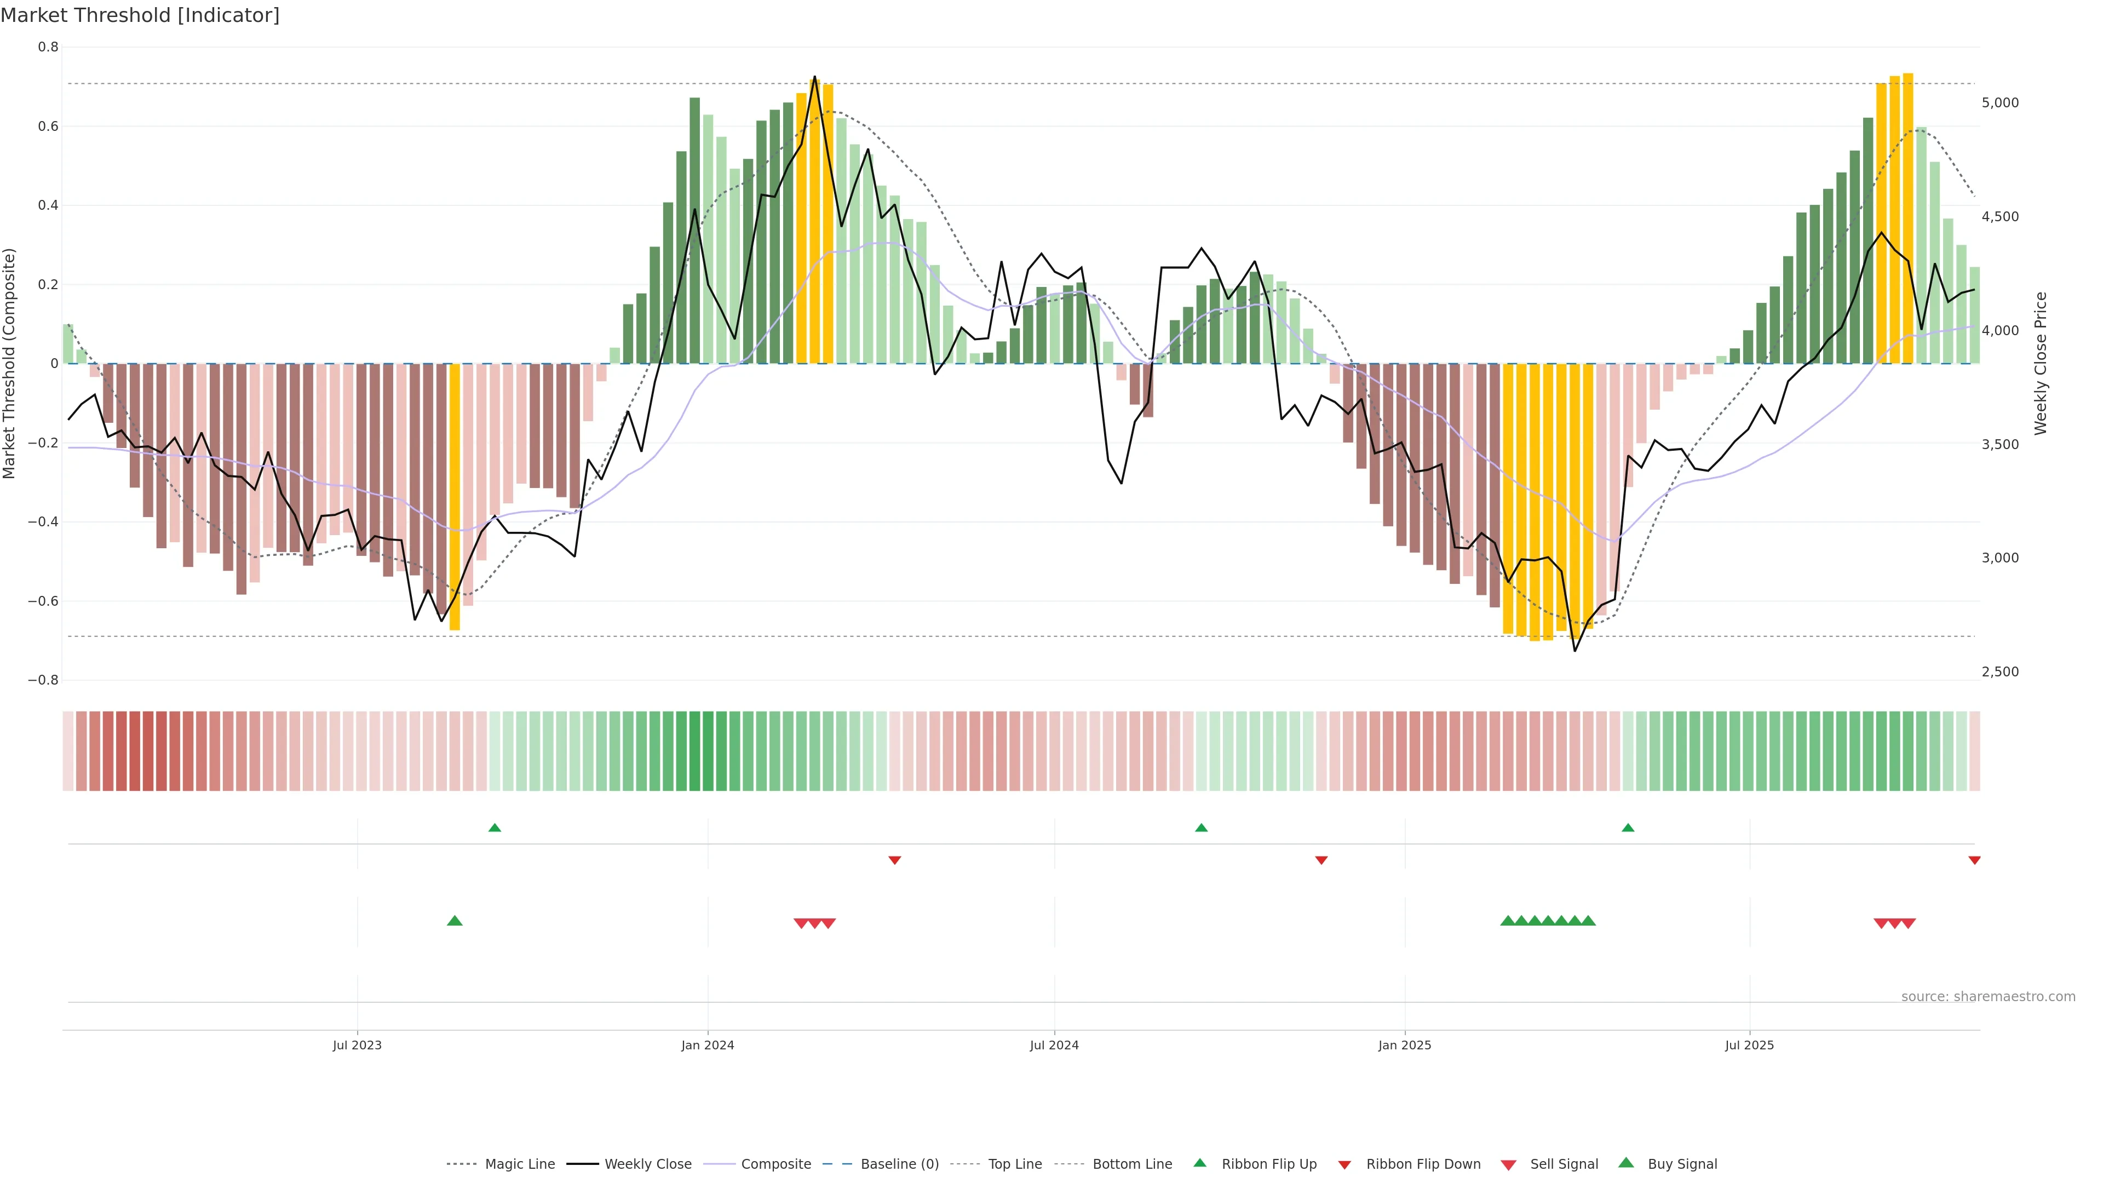
Task: Click the Jul 2025 x-axis label
Action: point(1750,1045)
